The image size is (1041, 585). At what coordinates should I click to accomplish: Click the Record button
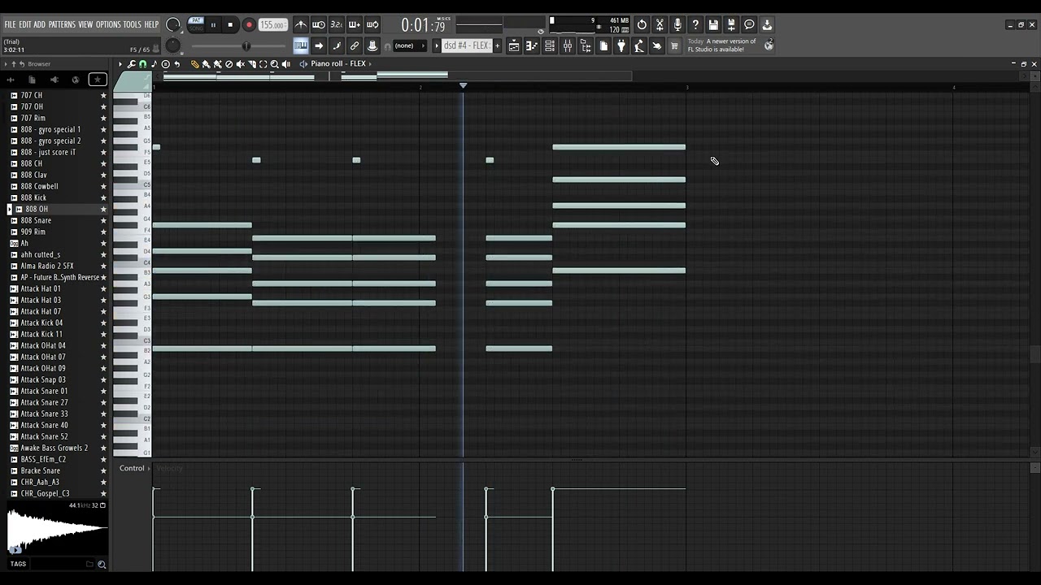coord(249,25)
